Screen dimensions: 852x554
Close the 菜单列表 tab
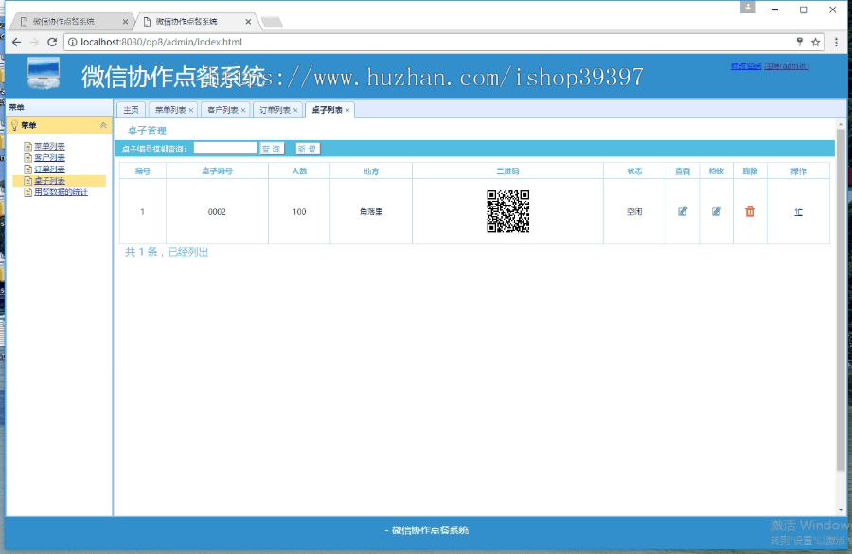pyautogui.click(x=191, y=111)
